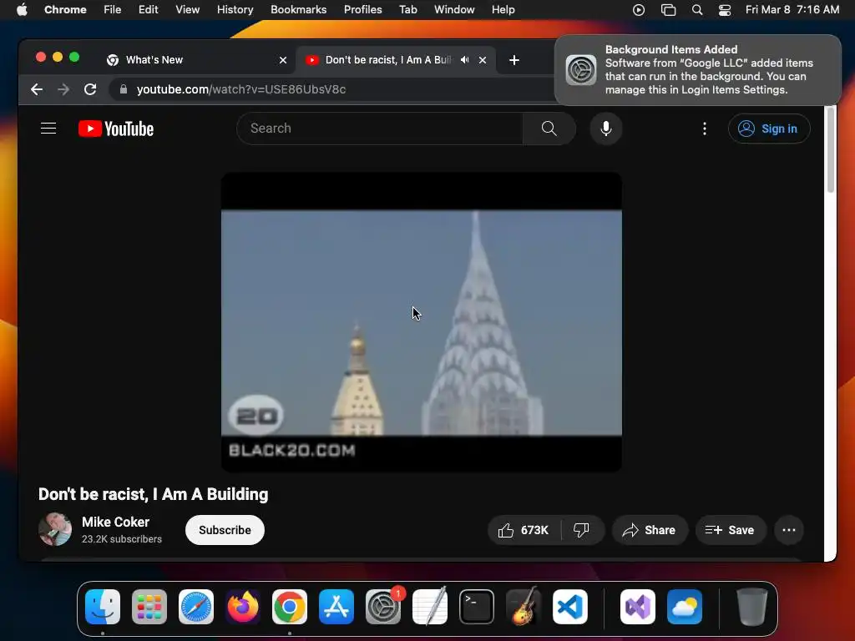Open Finder from the Dock
855x641 pixels.
103,607
